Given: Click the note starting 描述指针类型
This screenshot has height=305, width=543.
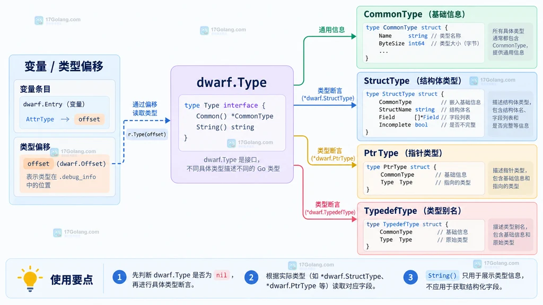Looking at the screenshot, I should [511, 178].
